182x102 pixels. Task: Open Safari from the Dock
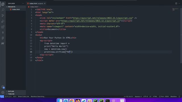(x=66, y=101)
